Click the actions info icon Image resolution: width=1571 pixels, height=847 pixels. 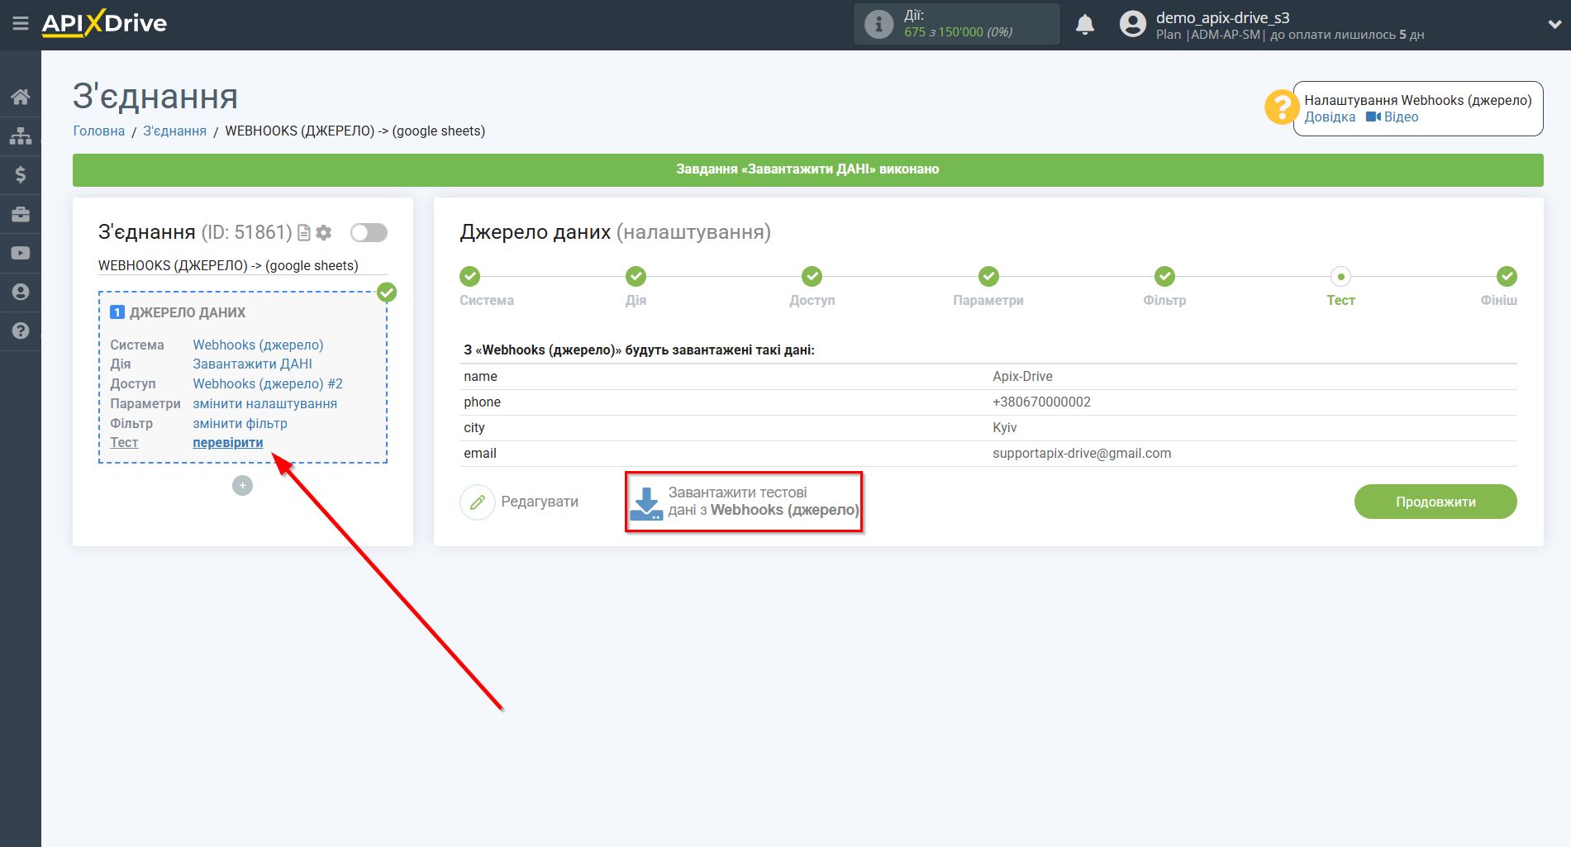pos(878,24)
